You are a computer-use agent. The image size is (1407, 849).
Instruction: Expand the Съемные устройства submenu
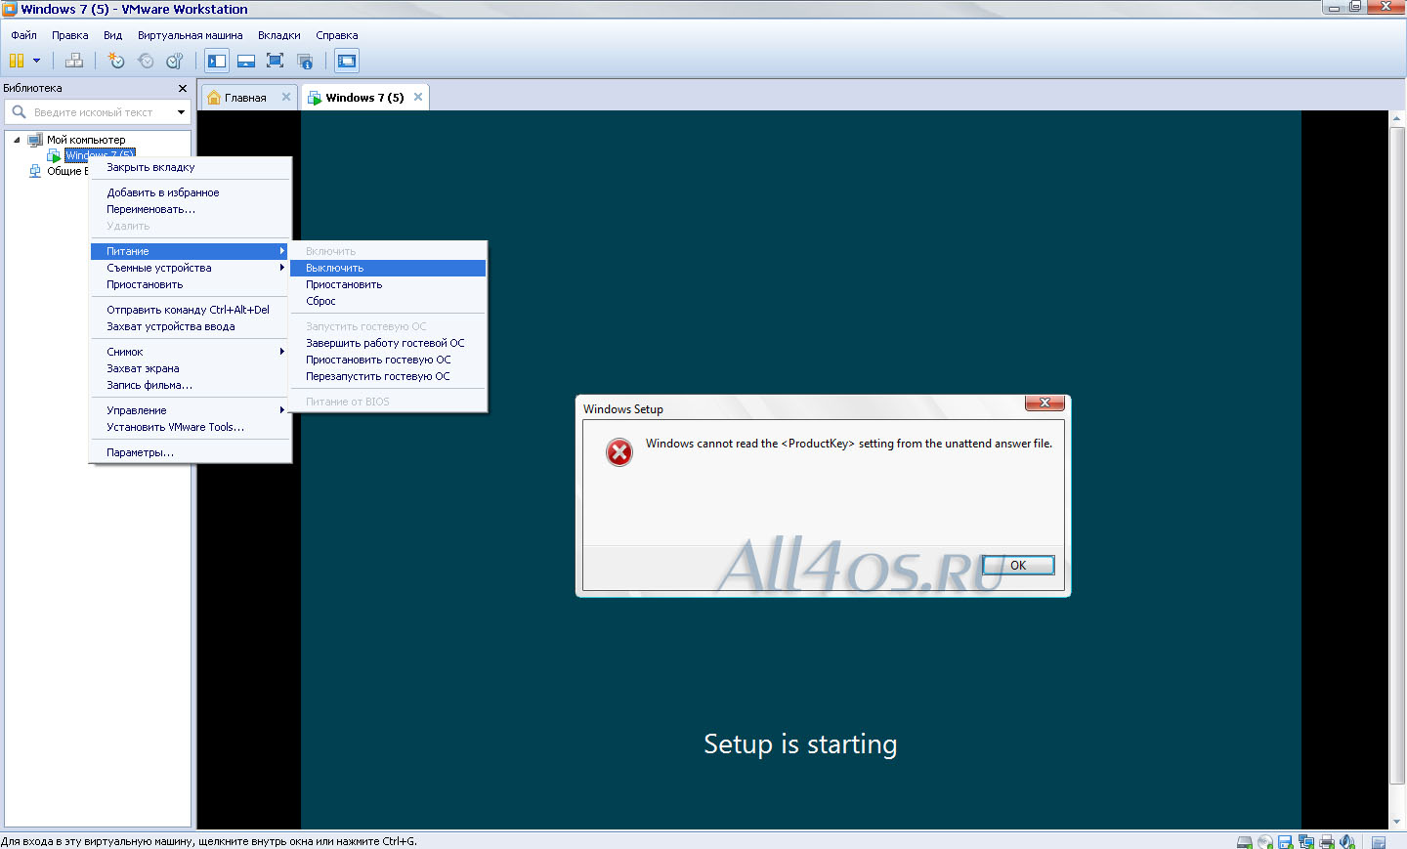pyautogui.click(x=191, y=268)
